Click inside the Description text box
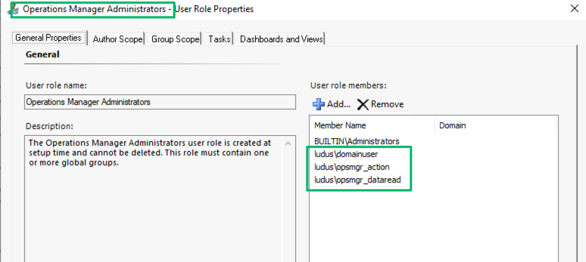Viewport: 586px width, 262px height. (x=155, y=194)
